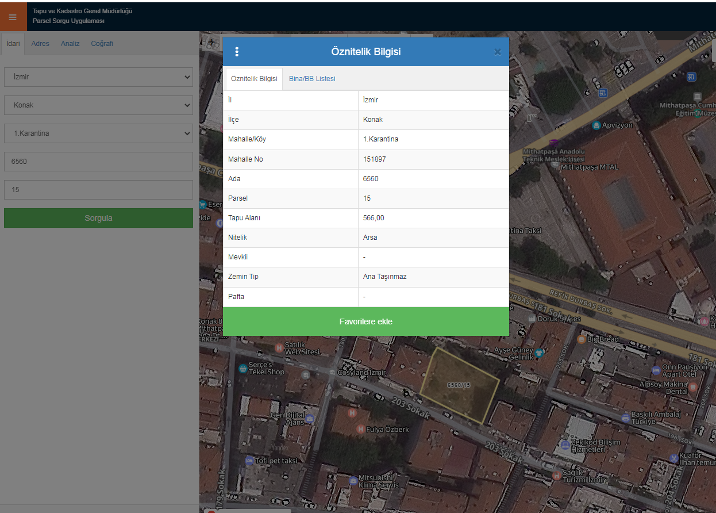716x513 pixels.
Task: Click the Ada input field with 6560
Action: click(x=98, y=162)
